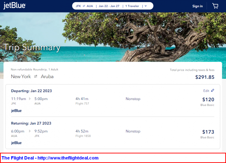
Task: Click the Trip Summary heading
Action: point(32,47)
